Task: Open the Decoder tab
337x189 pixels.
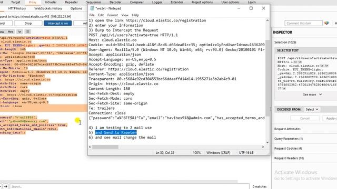Action: [115, 2]
